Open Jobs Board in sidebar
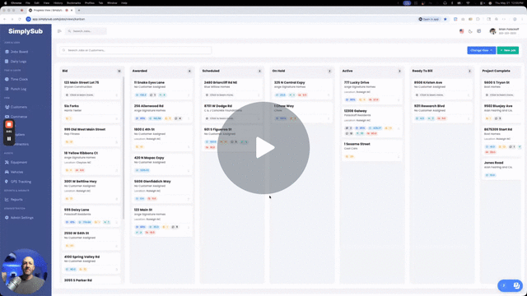 16,52
